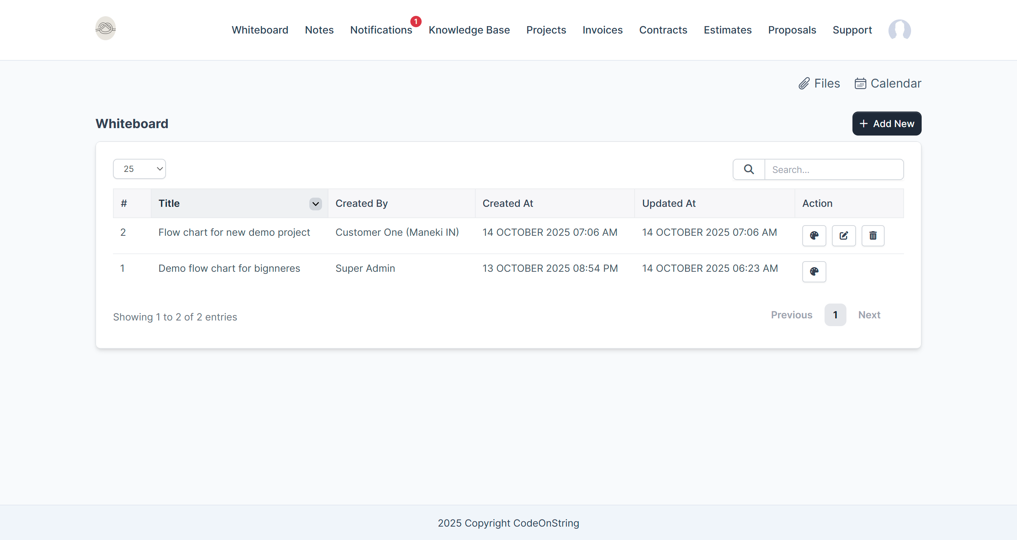Open Projects in navigation bar
This screenshot has width=1017, height=540.
click(x=546, y=30)
